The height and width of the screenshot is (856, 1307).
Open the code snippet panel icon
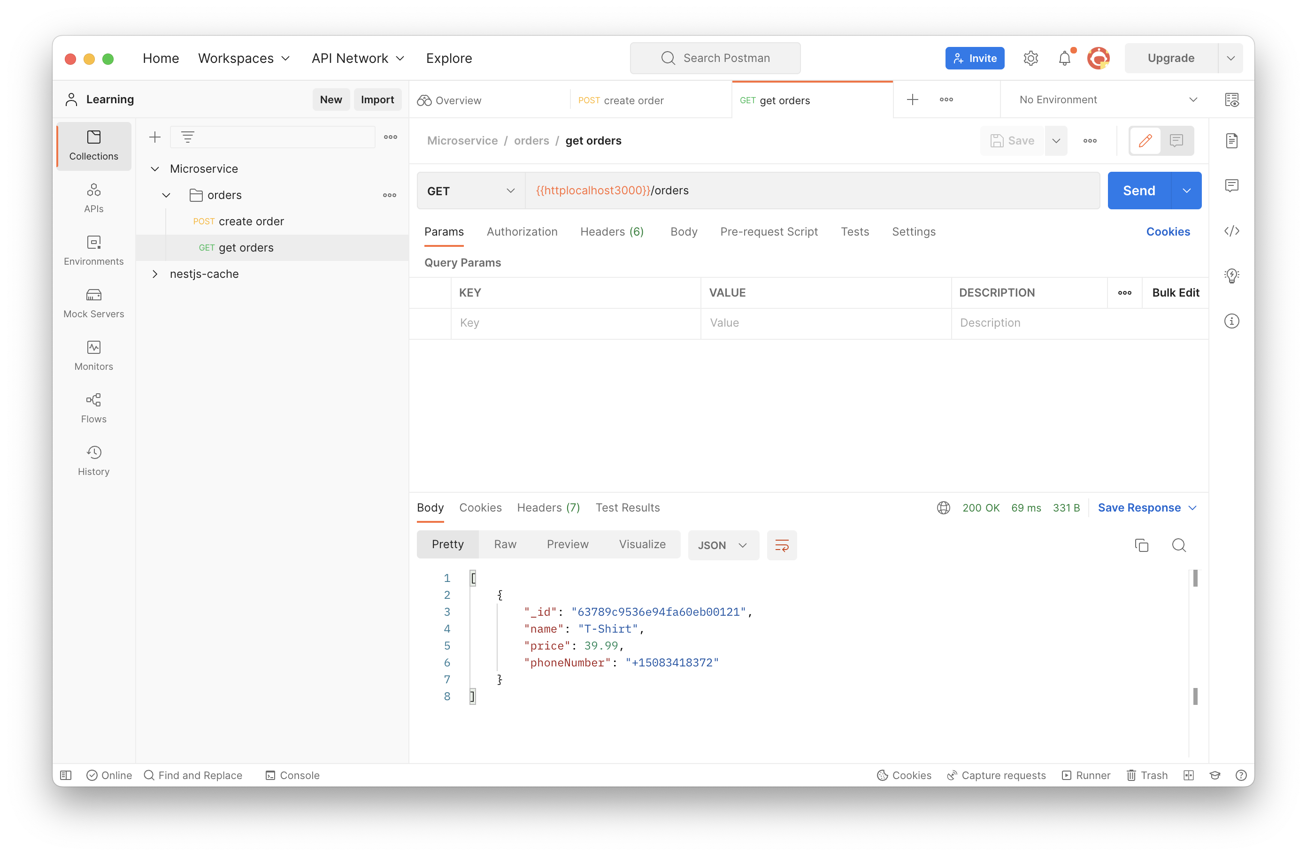[x=1232, y=230]
